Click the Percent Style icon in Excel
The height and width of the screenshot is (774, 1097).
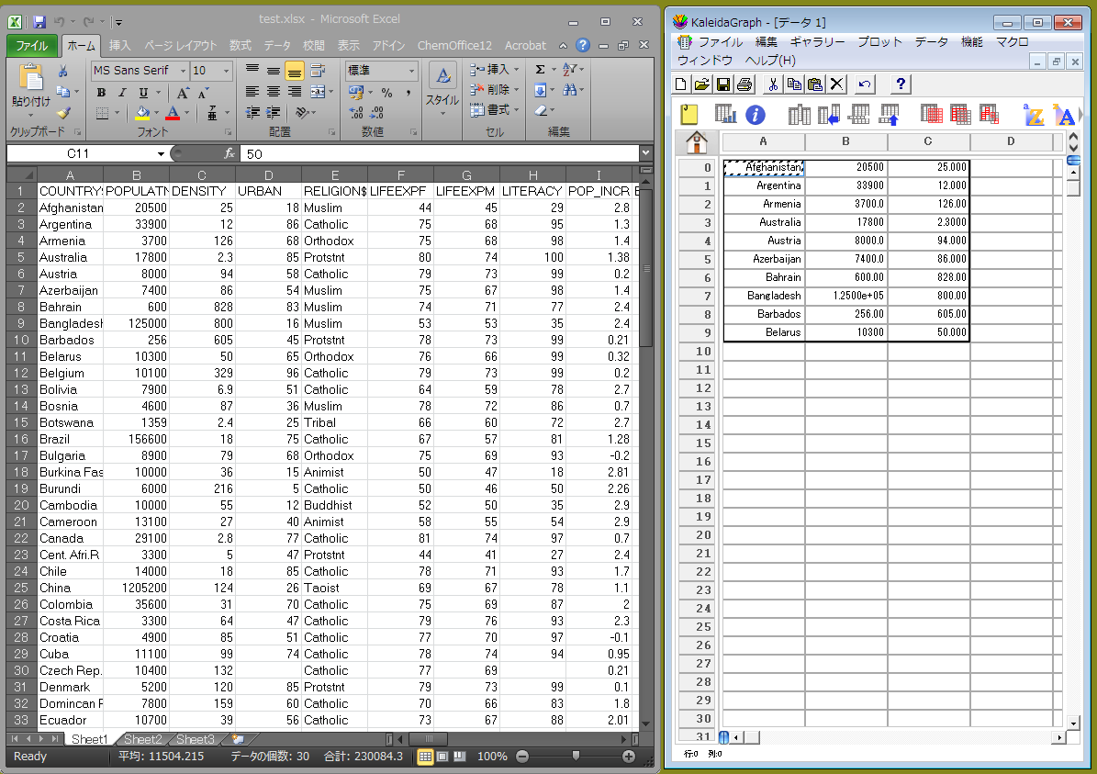tap(386, 93)
